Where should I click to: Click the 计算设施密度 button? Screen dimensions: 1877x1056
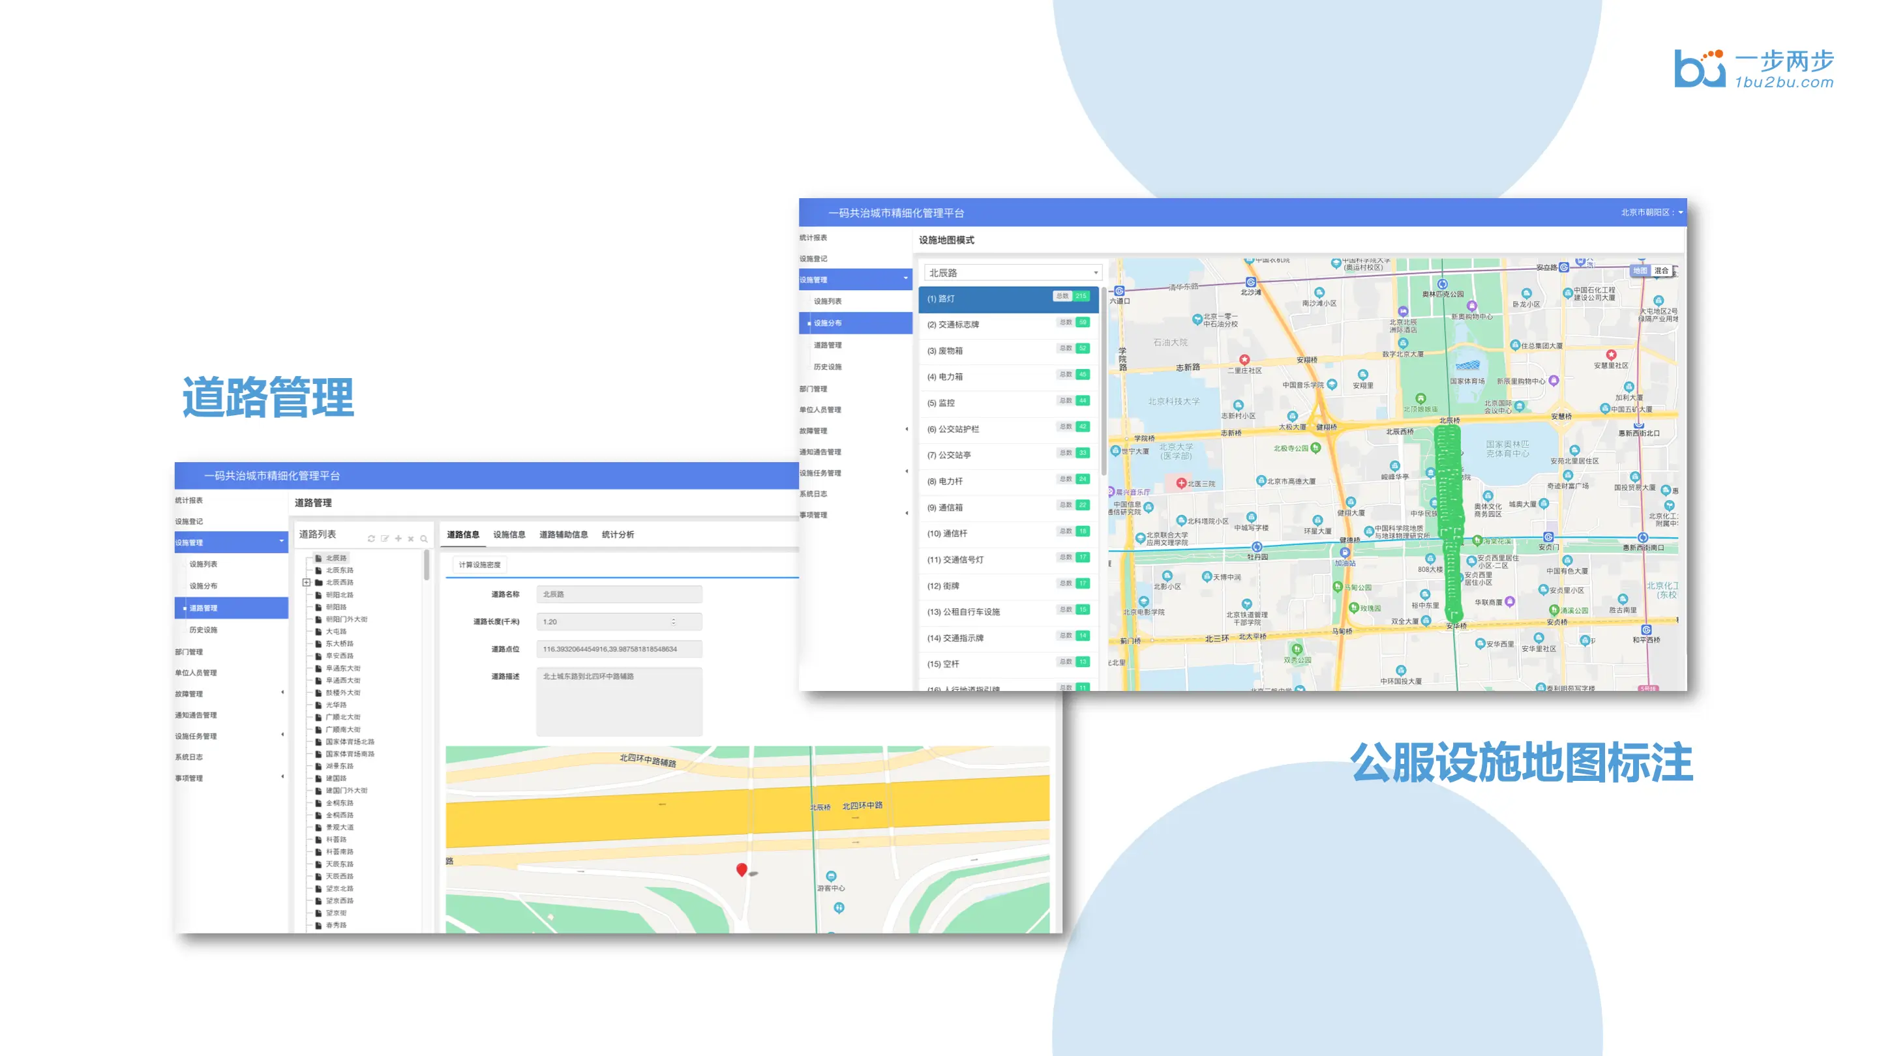(x=479, y=565)
